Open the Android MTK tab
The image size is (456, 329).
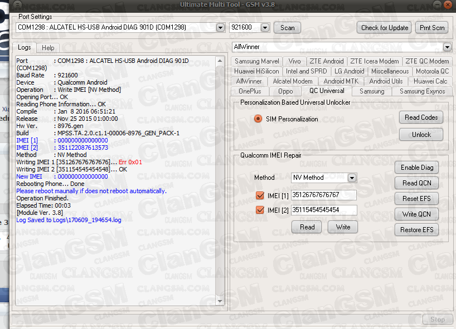coord(341,81)
